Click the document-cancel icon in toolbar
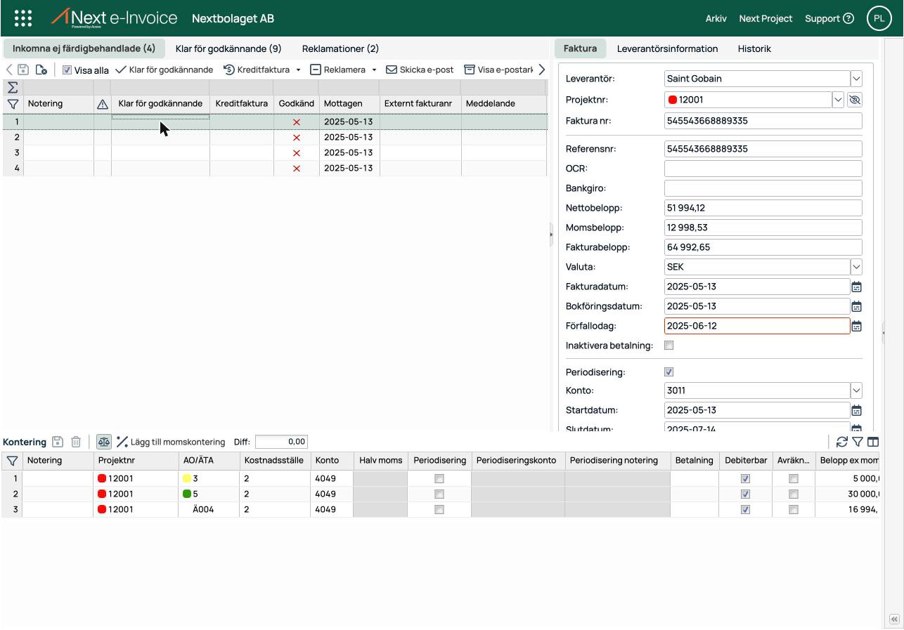Viewport: 904px width, 630px height. click(x=41, y=70)
